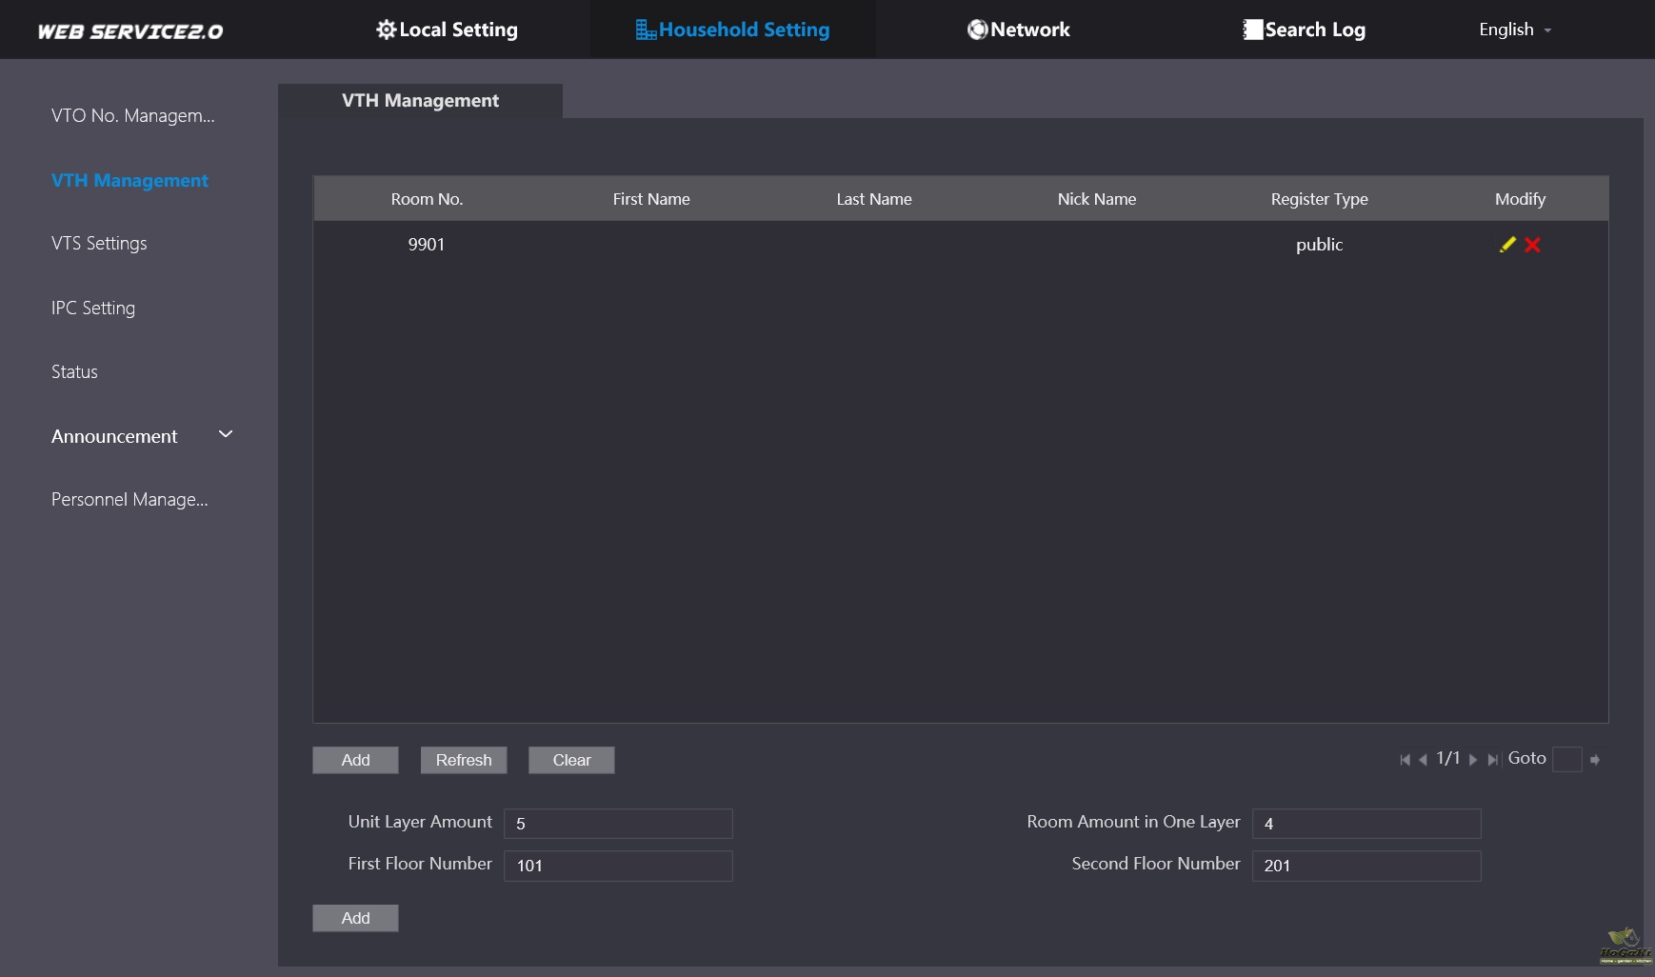The image size is (1655, 977).
Task: Click the Goto confirm arrow icon
Action: pos(1595,760)
